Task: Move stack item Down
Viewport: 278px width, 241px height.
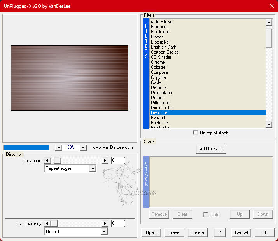Action: (x=263, y=214)
